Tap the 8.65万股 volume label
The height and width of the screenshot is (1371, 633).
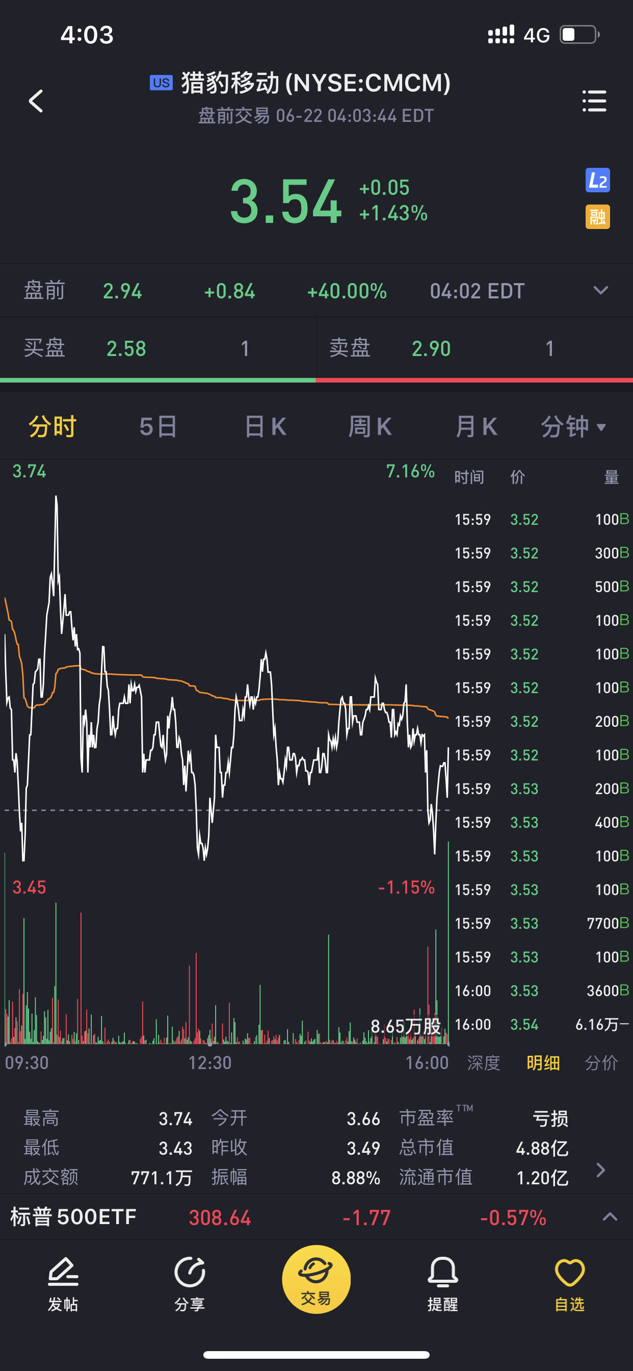pyautogui.click(x=406, y=1027)
